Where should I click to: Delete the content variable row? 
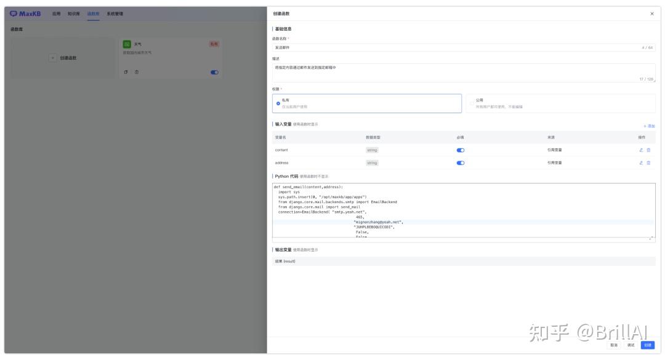coord(648,150)
